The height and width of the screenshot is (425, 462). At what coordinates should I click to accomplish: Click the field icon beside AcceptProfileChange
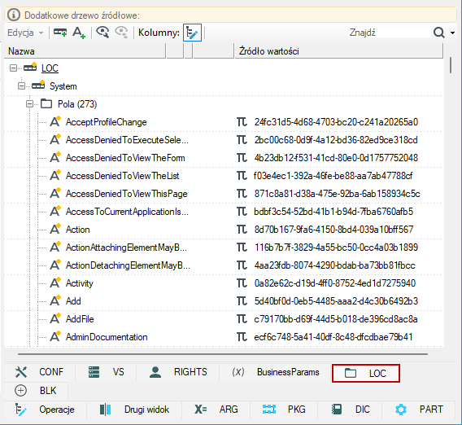pyautogui.click(x=55, y=121)
